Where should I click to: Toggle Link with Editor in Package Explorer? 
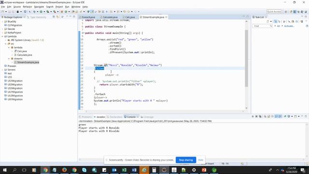pos(57,17)
